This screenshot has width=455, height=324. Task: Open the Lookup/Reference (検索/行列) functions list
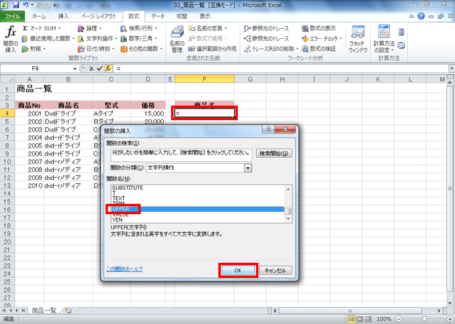[x=139, y=29]
